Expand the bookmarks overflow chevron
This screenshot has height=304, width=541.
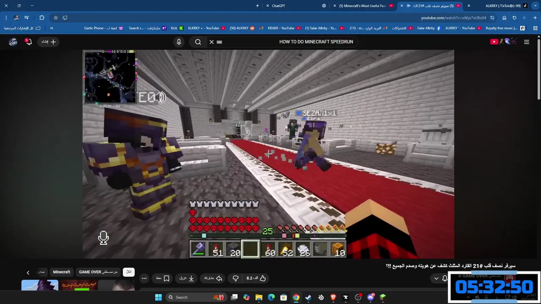(x=52, y=28)
